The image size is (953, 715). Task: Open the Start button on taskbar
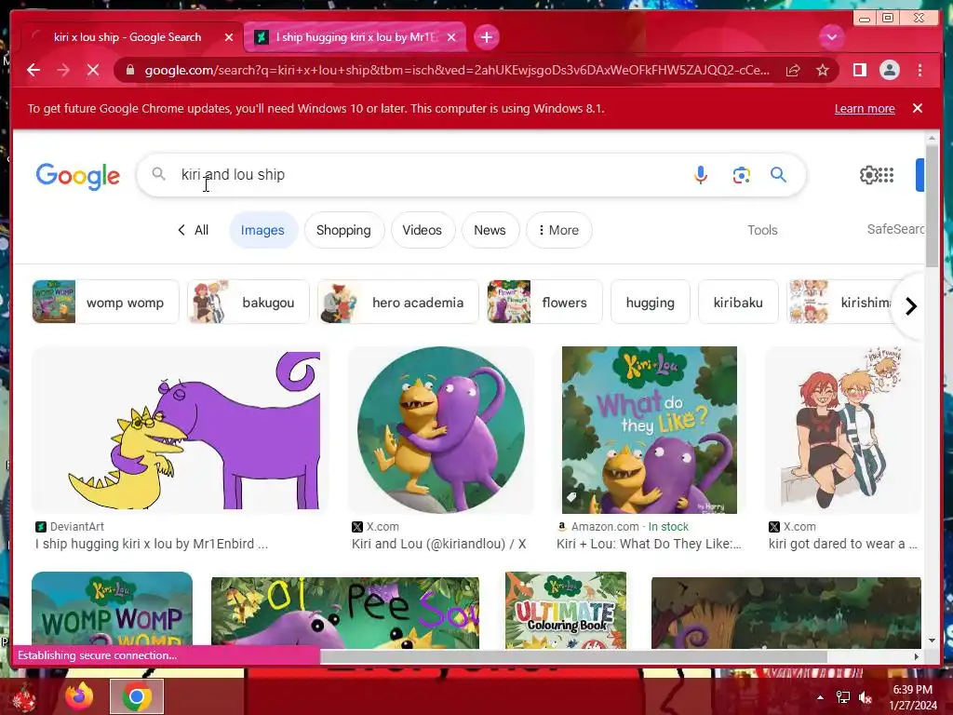pyautogui.click(x=24, y=696)
